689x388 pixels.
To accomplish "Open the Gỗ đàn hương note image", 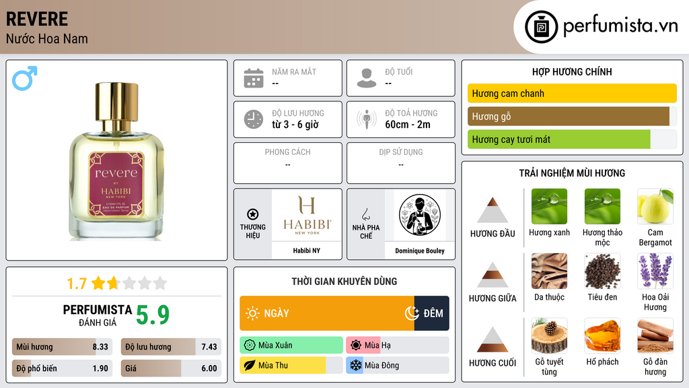I will click(655, 335).
